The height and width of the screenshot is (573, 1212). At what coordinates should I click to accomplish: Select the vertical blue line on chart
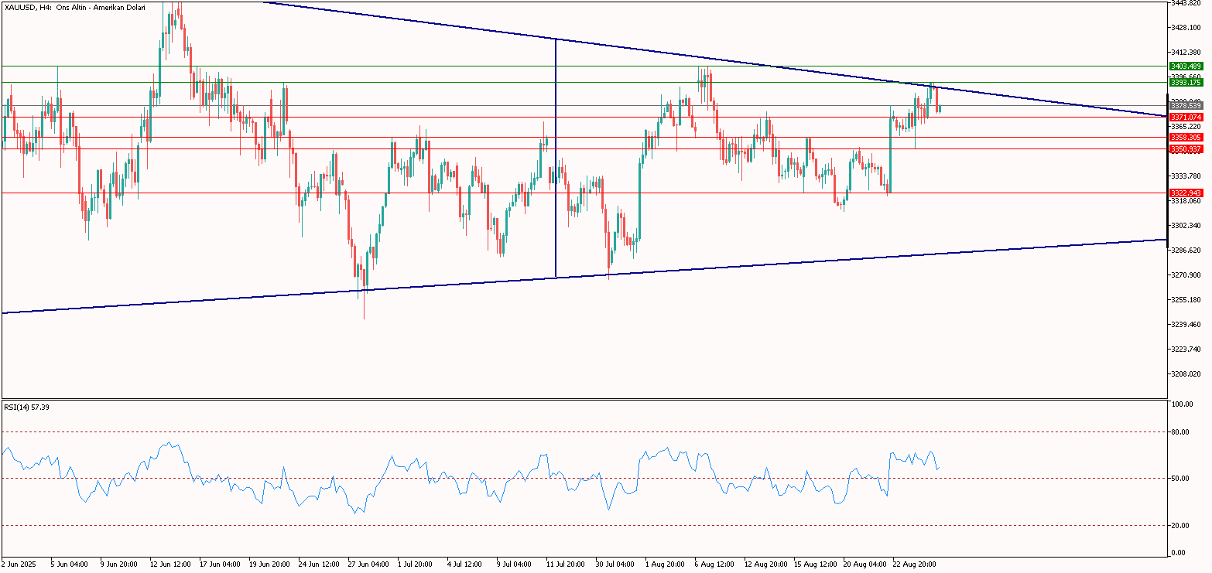click(x=556, y=158)
